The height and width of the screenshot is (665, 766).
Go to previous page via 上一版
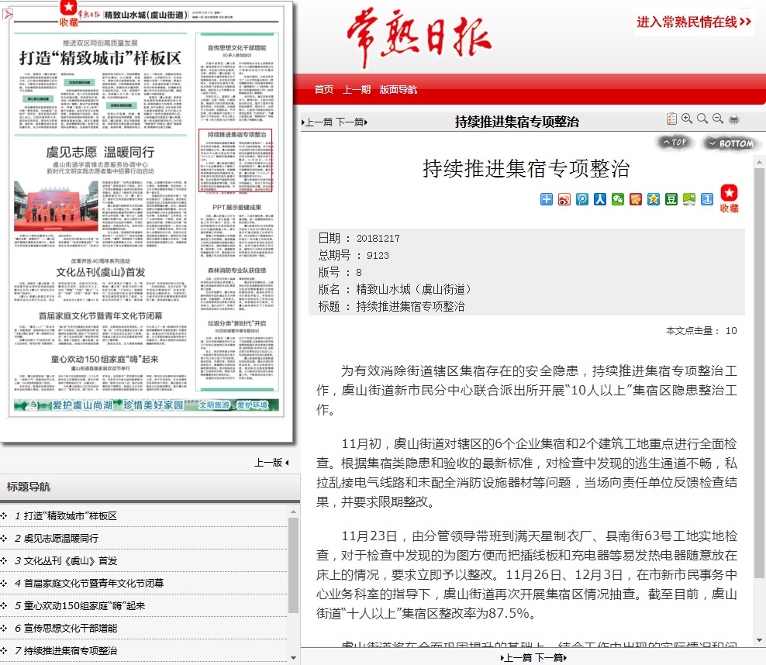tap(271, 463)
